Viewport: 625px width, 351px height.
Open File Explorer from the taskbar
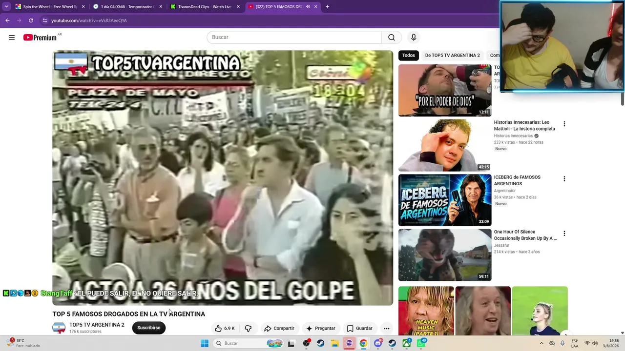pos(335,343)
